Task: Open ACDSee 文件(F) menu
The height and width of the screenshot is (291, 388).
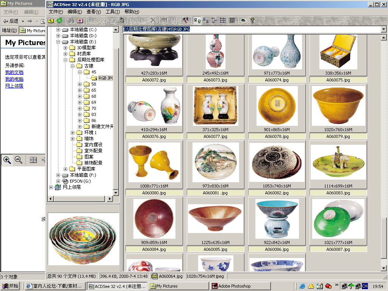Action: coord(56,12)
